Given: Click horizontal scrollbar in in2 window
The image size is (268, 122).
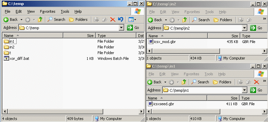Looking at the screenshot, I should 186,51.
